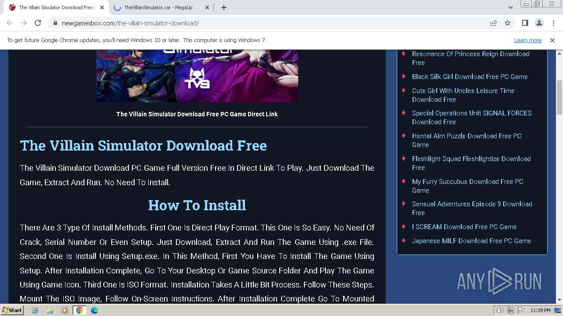Click the browser Back arrow

pos(10,23)
